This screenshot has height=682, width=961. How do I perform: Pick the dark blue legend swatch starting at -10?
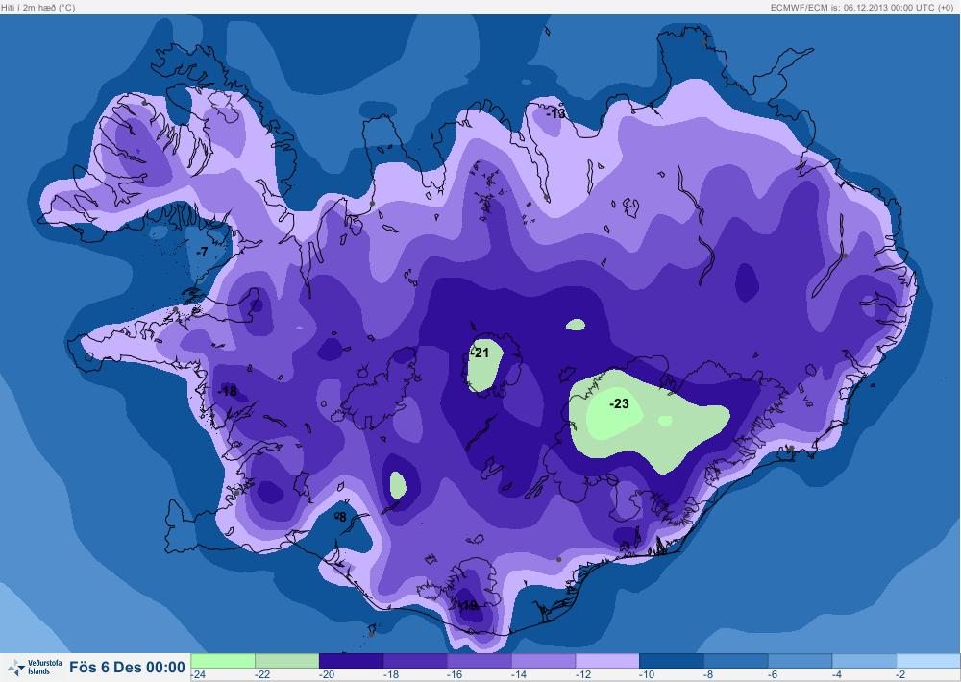coord(672,661)
